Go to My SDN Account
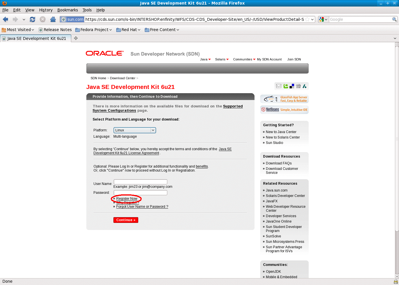The image size is (399, 285). (x=269, y=59)
